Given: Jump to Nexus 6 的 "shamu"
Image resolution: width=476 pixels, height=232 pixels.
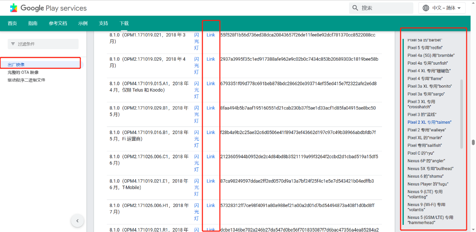Looking at the screenshot, I should [x=426, y=176].
